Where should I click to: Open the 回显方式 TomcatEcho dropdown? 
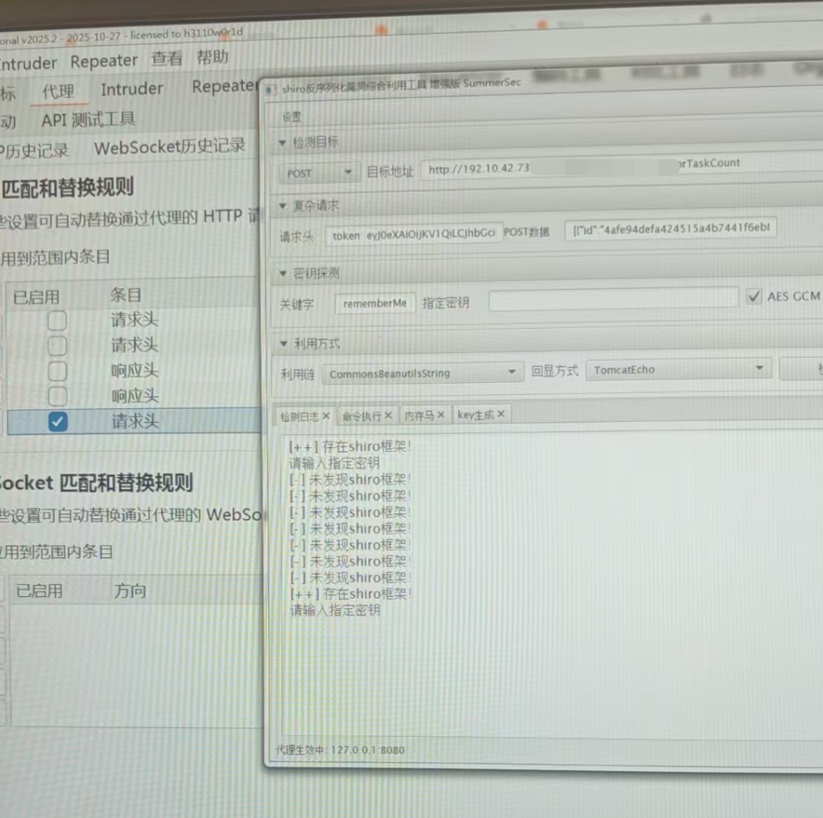point(677,369)
